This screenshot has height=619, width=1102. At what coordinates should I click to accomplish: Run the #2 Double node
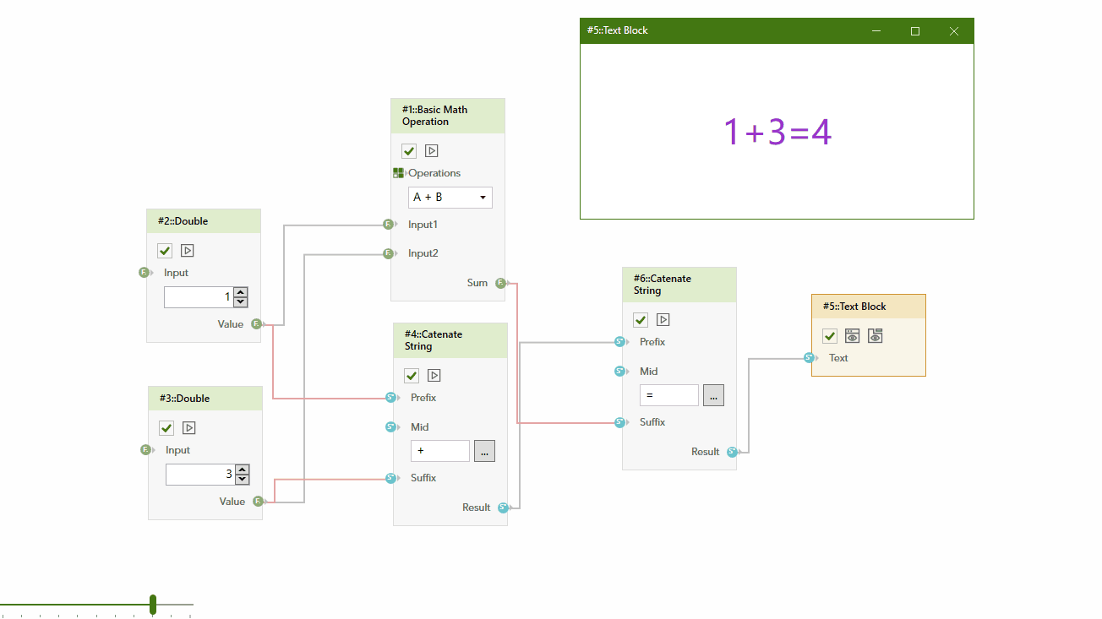188,251
